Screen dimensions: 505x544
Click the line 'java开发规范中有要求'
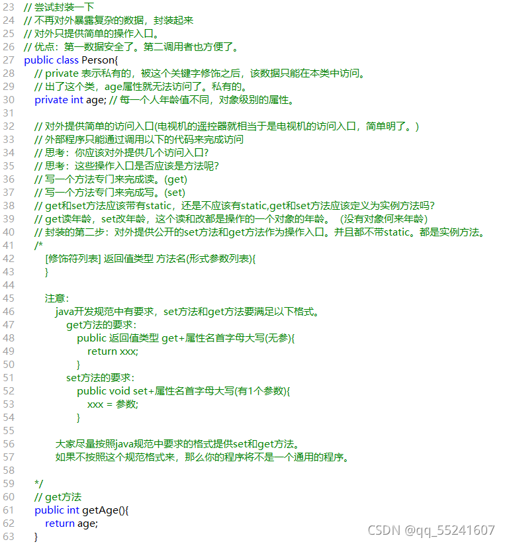pyautogui.click(x=187, y=312)
